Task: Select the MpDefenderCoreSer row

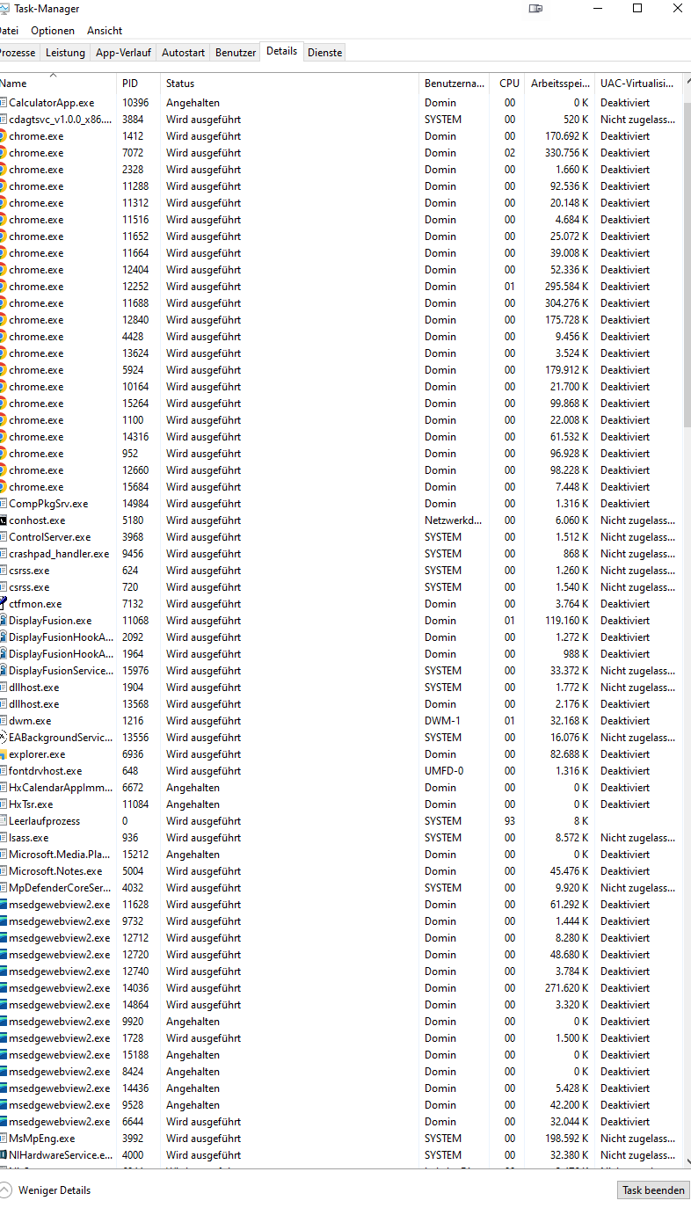Action: tap(341, 888)
